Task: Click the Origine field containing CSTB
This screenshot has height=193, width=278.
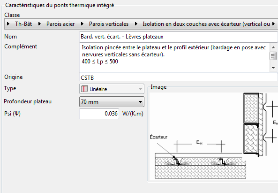Action: pyautogui.click(x=179, y=77)
